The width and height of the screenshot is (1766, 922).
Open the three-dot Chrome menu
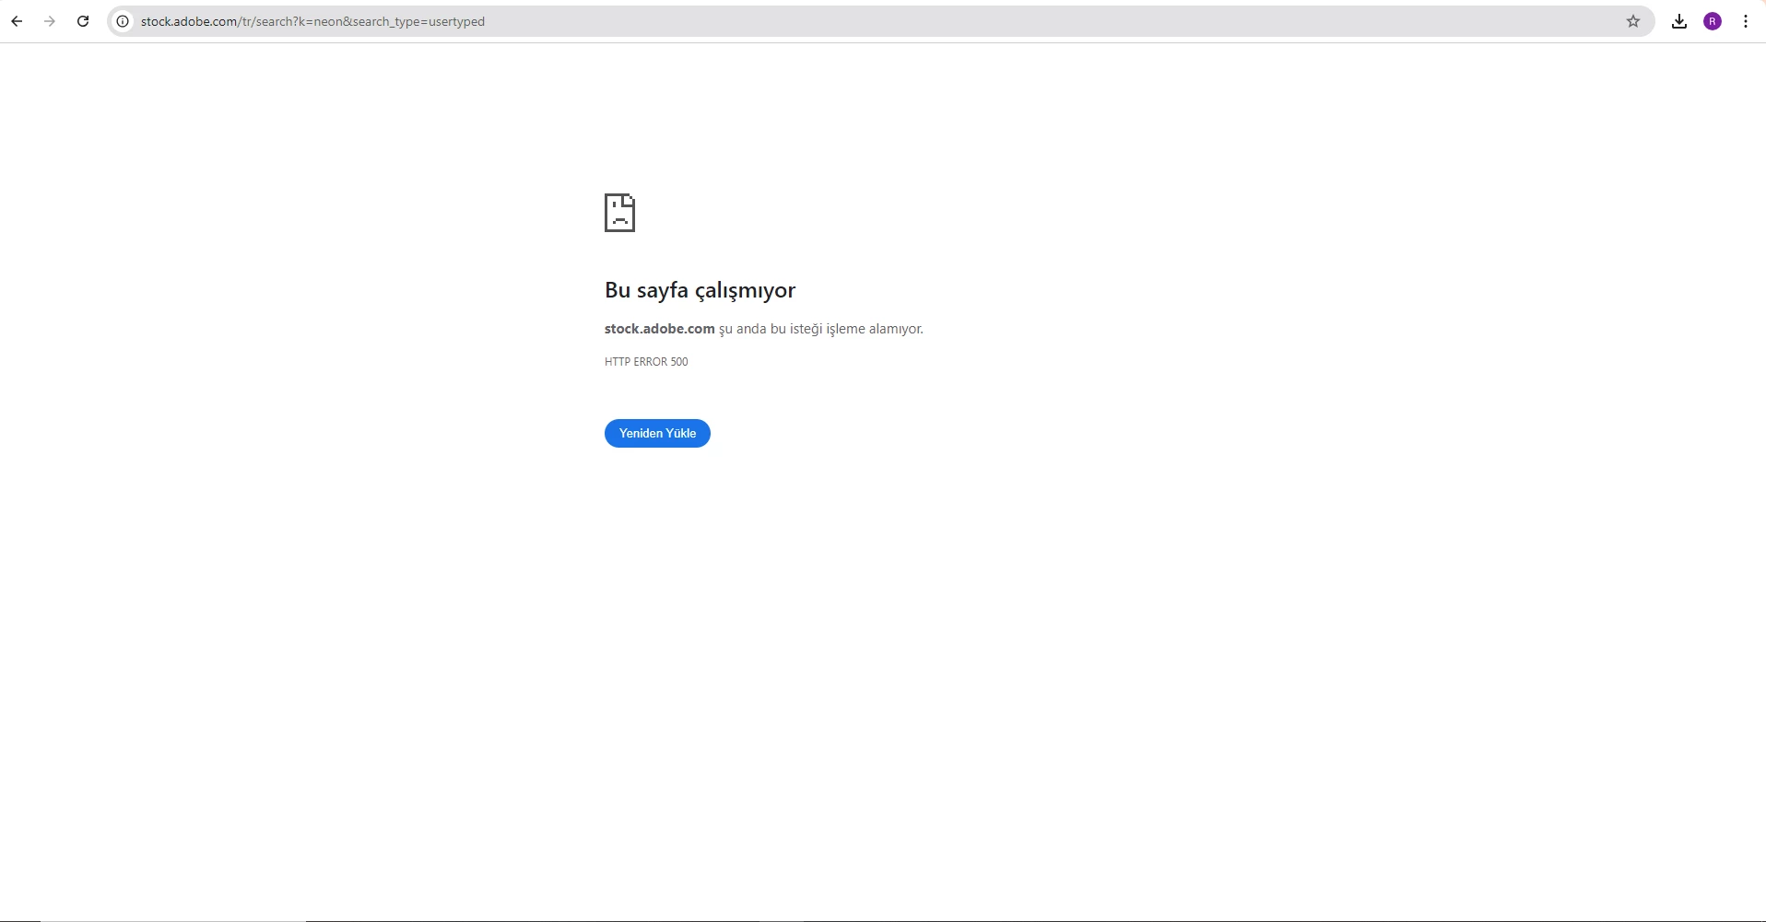(x=1746, y=21)
